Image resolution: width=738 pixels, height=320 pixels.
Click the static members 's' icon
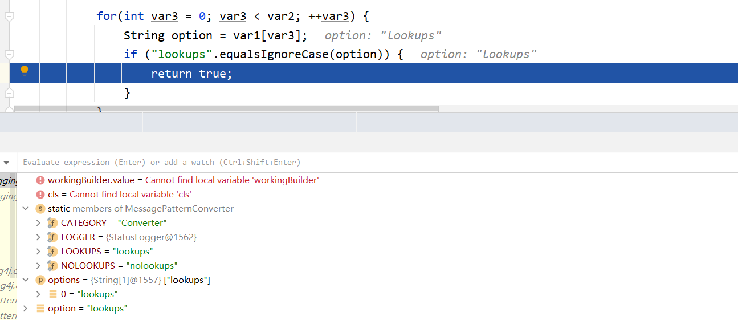point(40,209)
